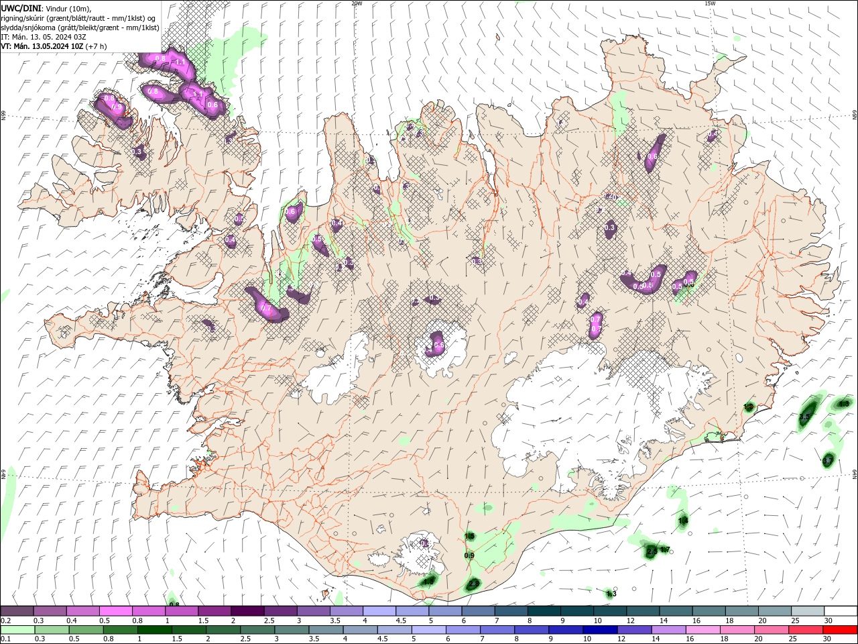Click the '1.4' rain value in the southeast sea
This screenshot has width=858, height=644.
pyautogui.click(x=683, y=521)
